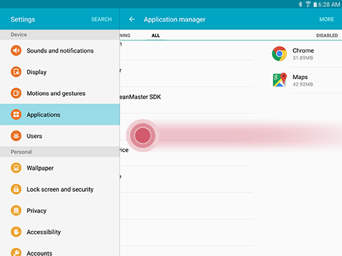Screen dimensions: 342x256
Task: Tap the 6:28 AM clock
Action: point(329,4)
